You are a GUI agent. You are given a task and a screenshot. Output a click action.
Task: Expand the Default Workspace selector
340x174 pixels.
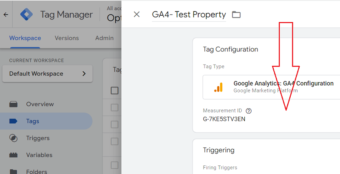[x=48, y=74]
